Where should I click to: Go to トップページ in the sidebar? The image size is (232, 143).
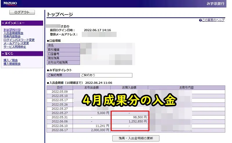coord(12,30)
